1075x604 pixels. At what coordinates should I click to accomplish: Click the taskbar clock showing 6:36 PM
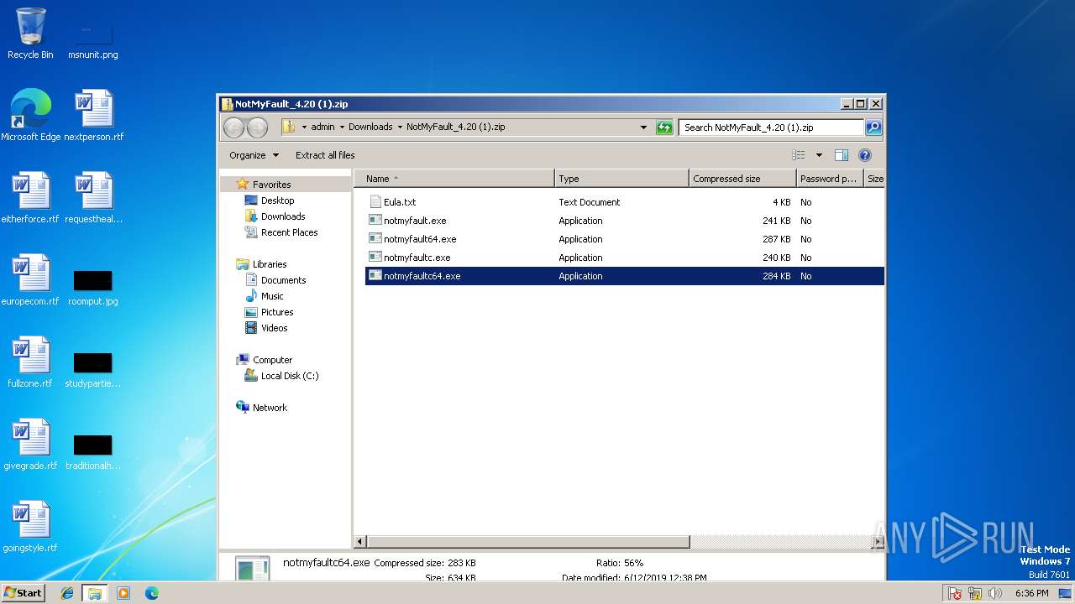click(1031, 593)
